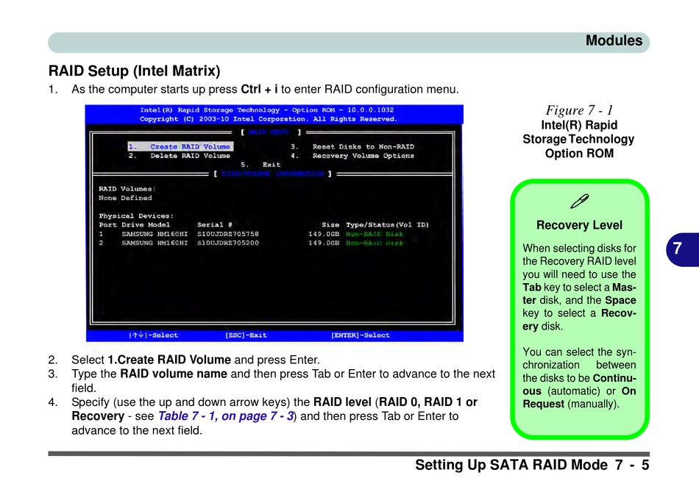Open Recovery Volume Options entry

(352, 156)
